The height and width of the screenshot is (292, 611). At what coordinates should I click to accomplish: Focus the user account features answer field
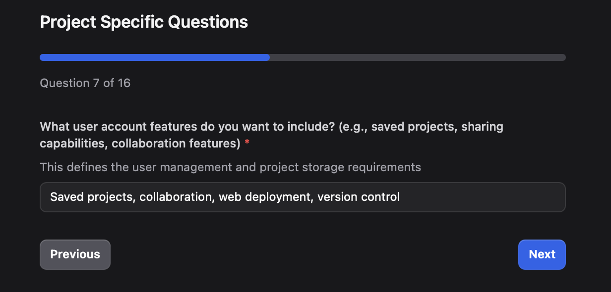tap(303, 197)
